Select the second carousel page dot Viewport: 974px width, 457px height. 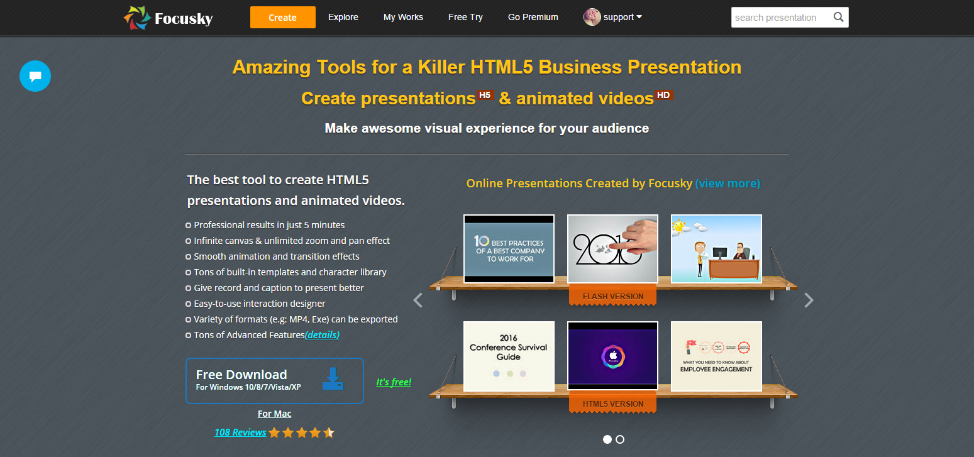[620, 439]
